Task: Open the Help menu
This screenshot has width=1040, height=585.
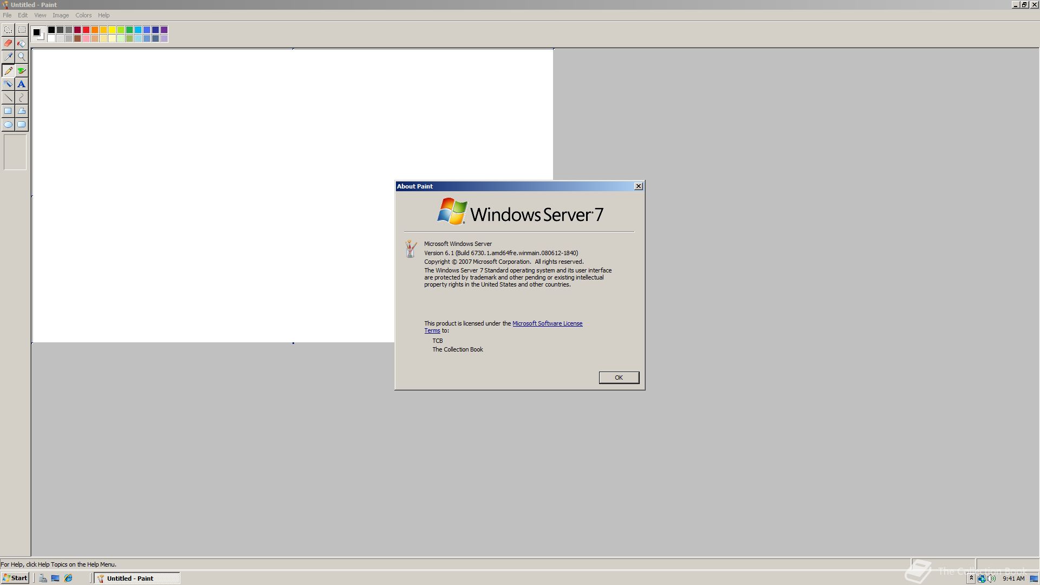Action: pyautogui.click(x=103, y=15)
